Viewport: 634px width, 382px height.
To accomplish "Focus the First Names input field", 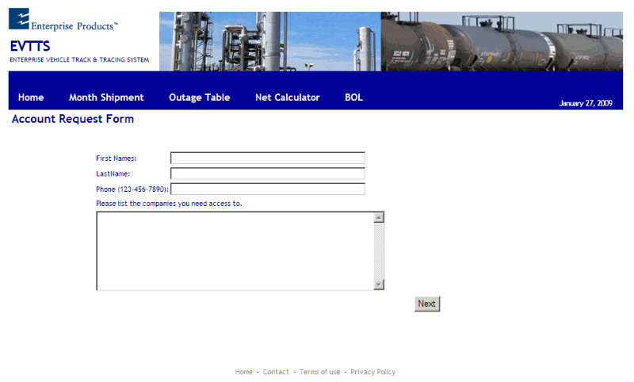I will (267, 158).
